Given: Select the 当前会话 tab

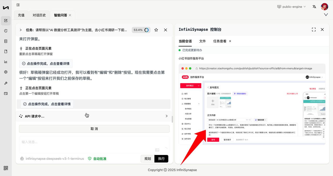Looking at the screenshot, I should click(185, 41).
